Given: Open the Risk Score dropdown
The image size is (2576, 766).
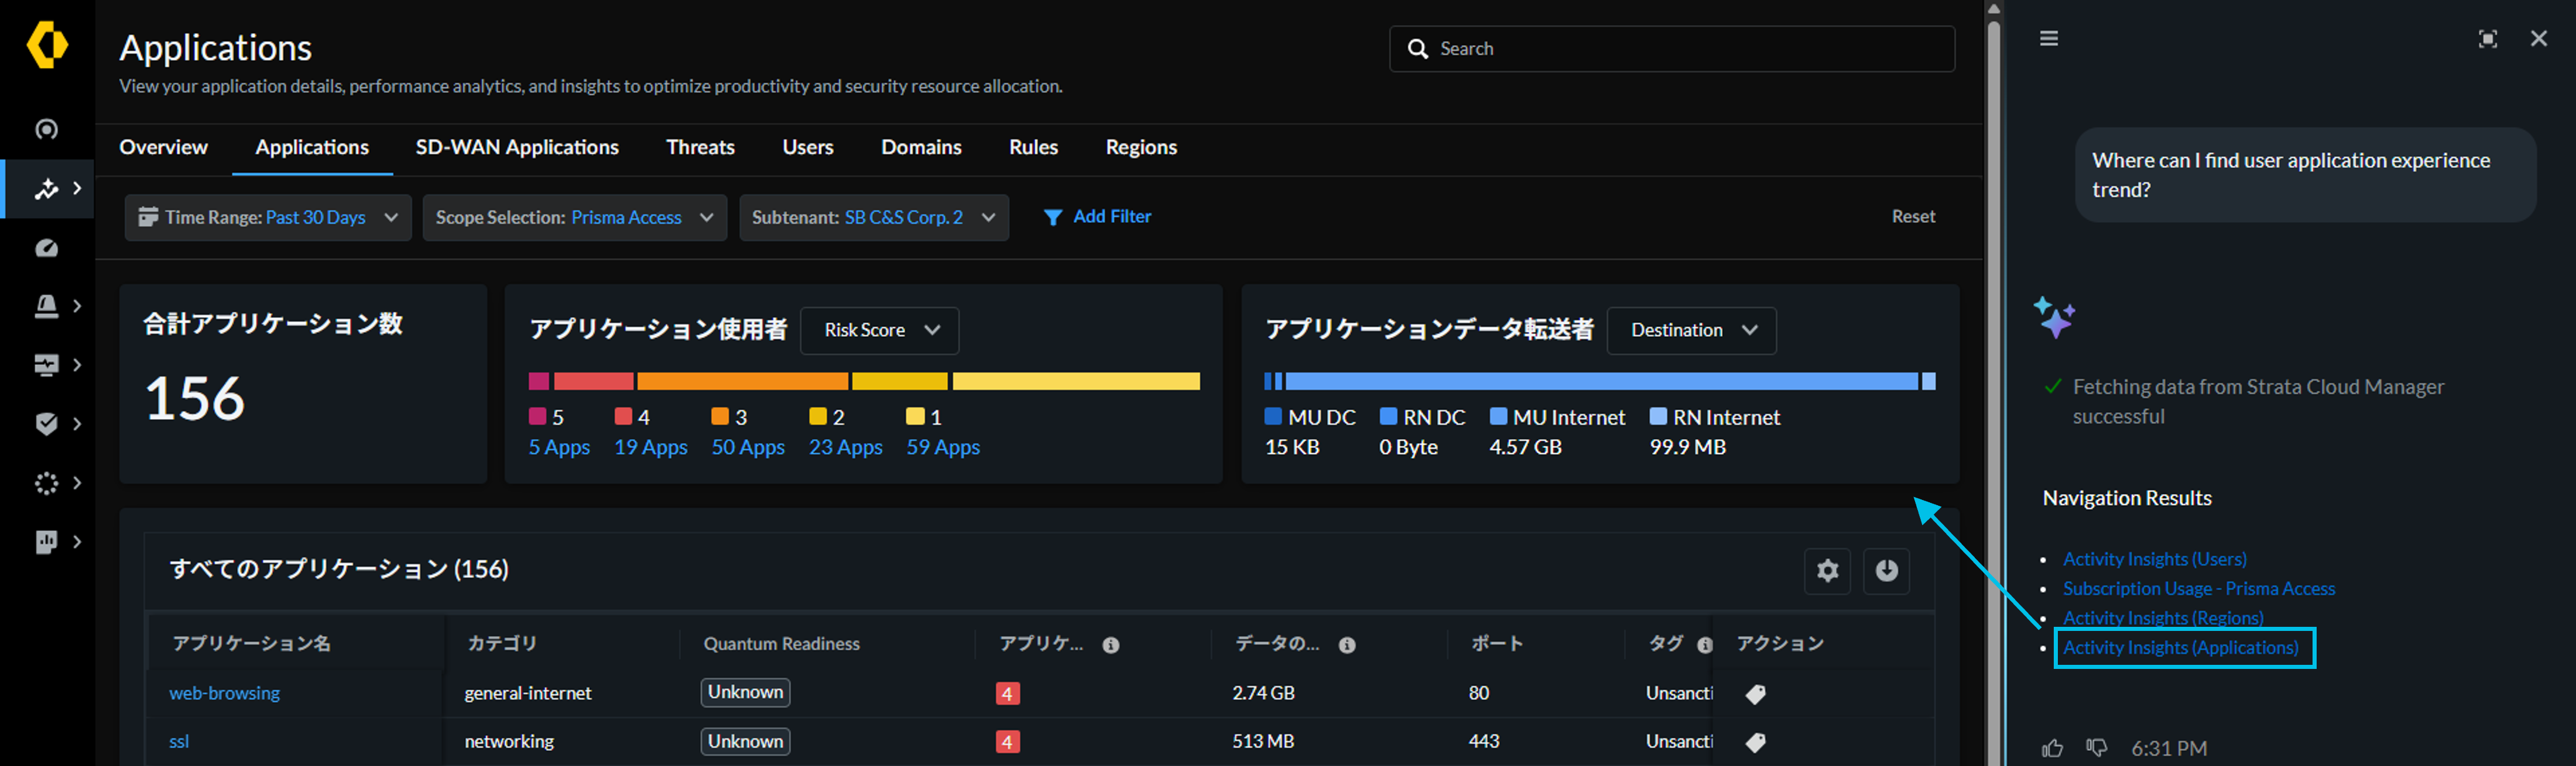Looking at the screenshot, I should pyautogui.click(x=879, y=330).
